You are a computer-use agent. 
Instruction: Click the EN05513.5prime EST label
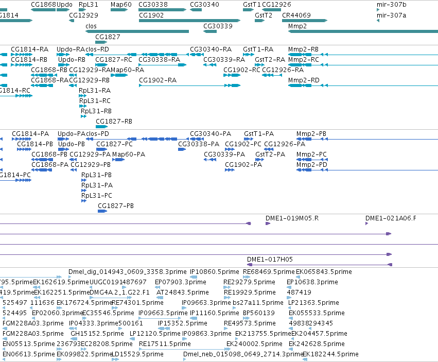(29, 344)
